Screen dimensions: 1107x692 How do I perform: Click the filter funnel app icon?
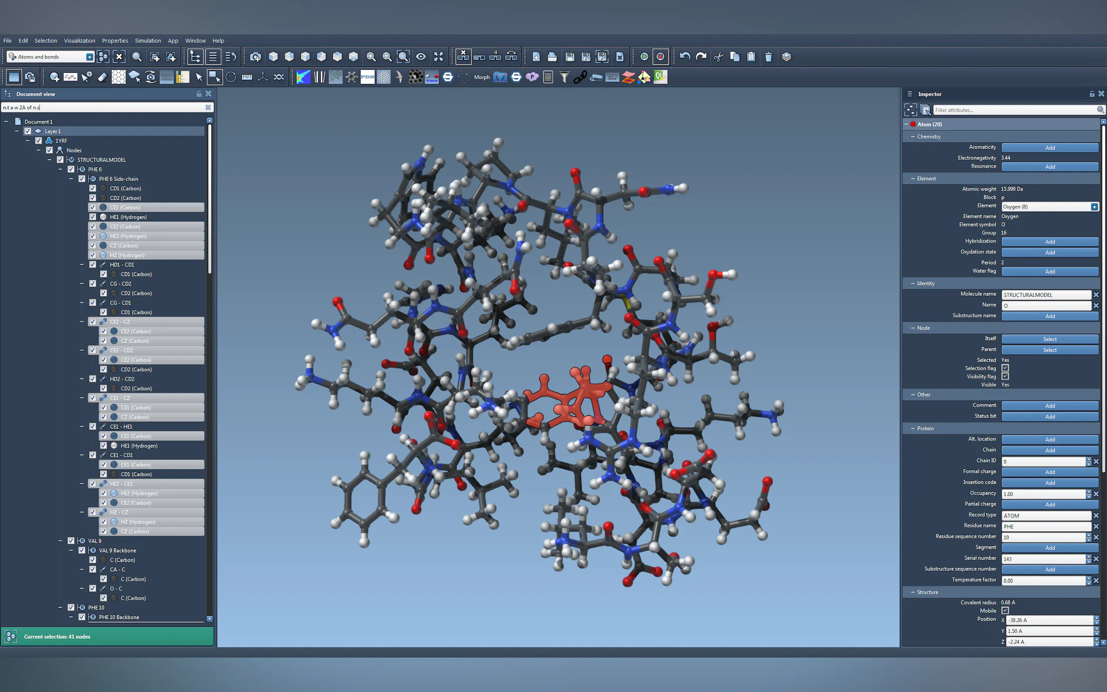[x=564, y=77]
